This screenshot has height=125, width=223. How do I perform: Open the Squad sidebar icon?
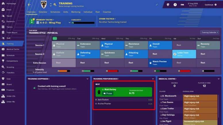3,16
